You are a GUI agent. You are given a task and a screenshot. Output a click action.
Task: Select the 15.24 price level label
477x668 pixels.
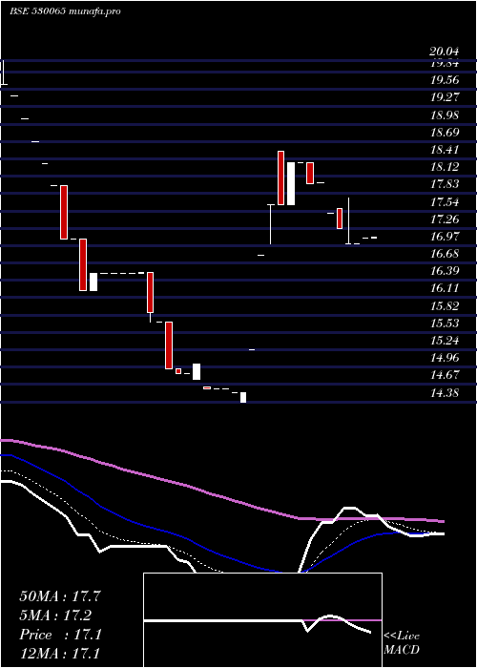[445, 341]
